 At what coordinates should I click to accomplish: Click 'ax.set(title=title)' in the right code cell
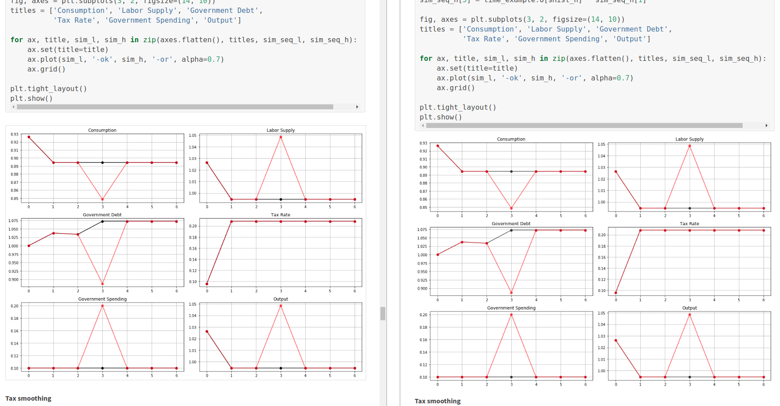477,68
